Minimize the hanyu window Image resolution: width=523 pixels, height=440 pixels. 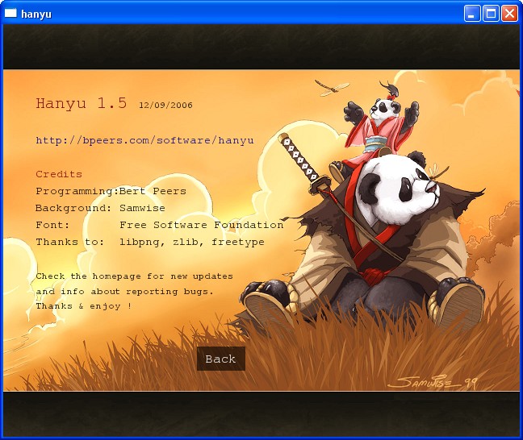[472, 14]
